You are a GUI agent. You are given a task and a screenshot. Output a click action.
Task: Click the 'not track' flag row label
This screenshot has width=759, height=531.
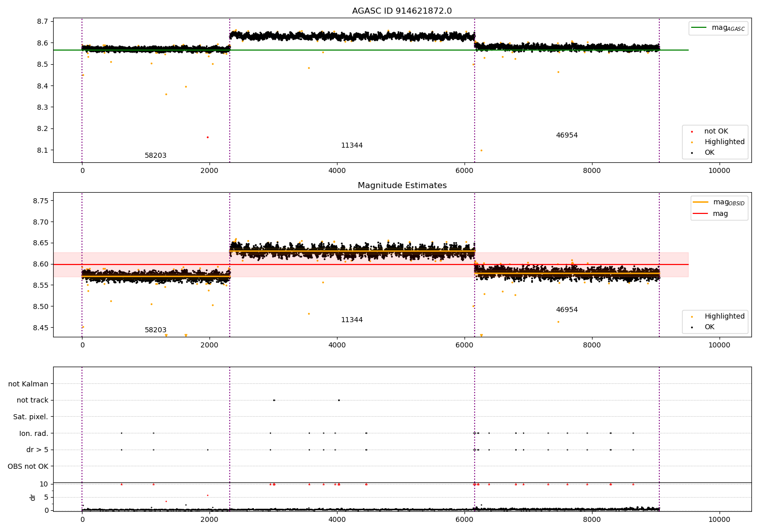32,401
